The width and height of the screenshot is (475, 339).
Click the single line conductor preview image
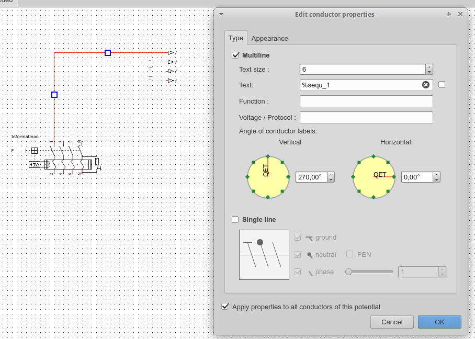coord(264,255)
